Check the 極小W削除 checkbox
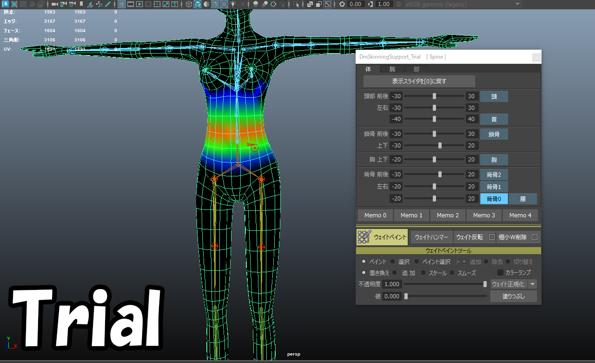Image resolution: width=595 pixels, height=363 pixels. (x=535, y=237)
